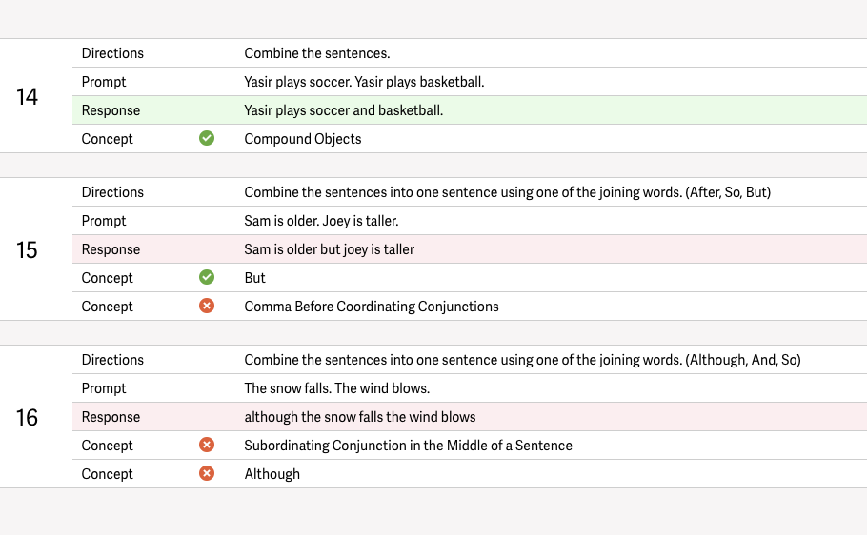
Task: Click red X beside Subordinating Conjunction concept
Action: 207,445
